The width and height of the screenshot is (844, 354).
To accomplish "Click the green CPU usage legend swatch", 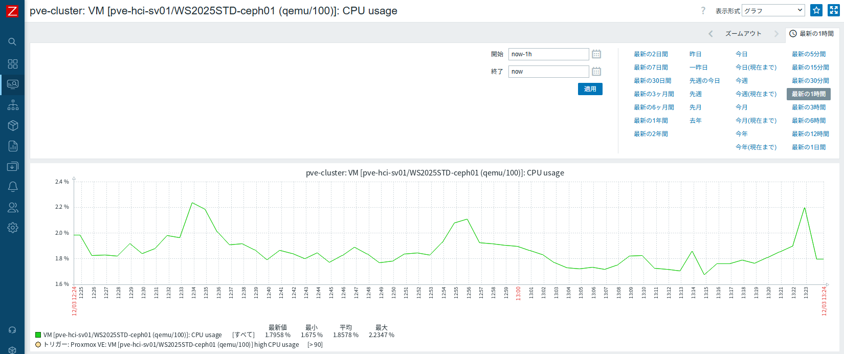I will tap(38, 335).
